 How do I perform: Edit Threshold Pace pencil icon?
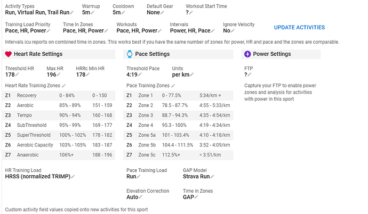pos(140,75)
